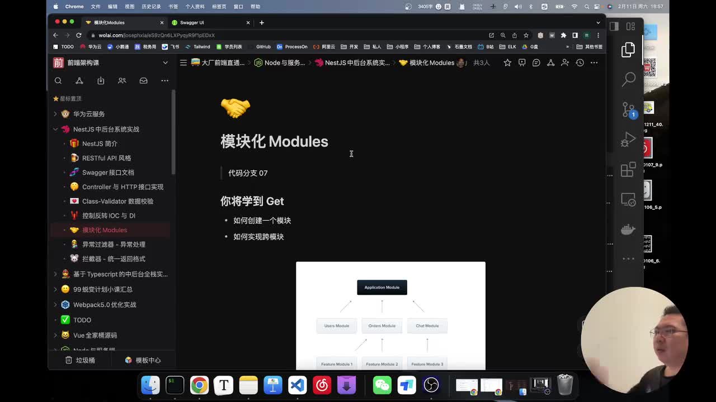Click the handshake page icon emoji
Viewport: 716px width, 402px height.
pos(235,107)
